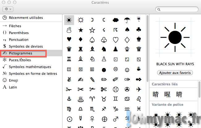Click the black cloud character
Screen dimensions: 201x128
pyautogui.click(x=116, y=20)
